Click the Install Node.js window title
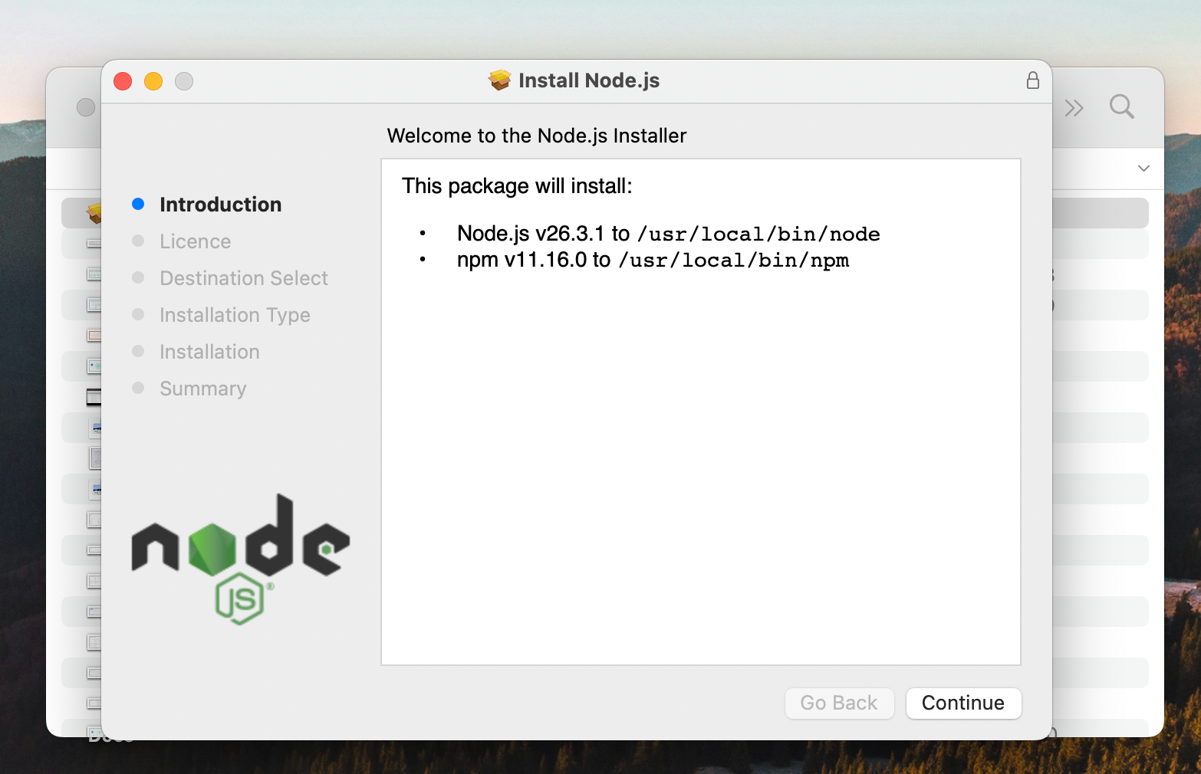1201x774 pixels. [x=589, y=80]
